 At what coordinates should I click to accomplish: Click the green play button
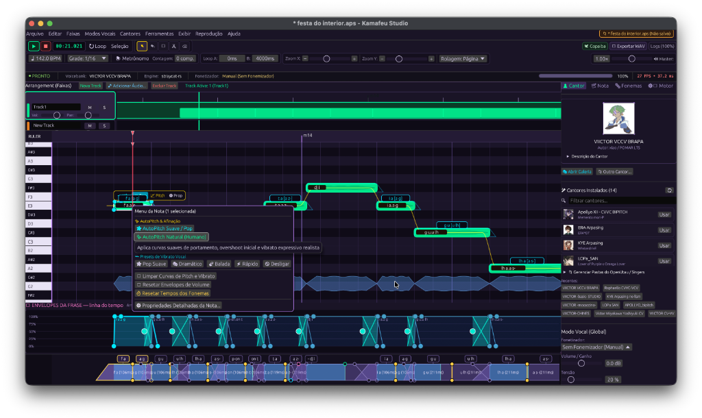pos(34,46)
